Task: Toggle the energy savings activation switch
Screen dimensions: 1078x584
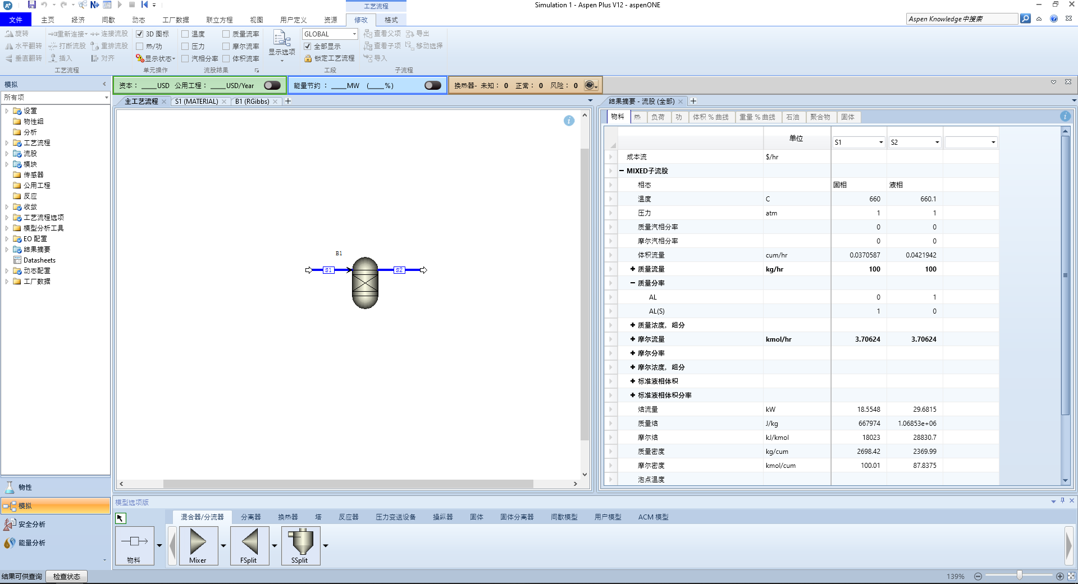Action: (x=433, y=85)
